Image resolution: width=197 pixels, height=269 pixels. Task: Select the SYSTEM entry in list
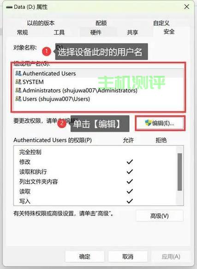coord(98,82)
